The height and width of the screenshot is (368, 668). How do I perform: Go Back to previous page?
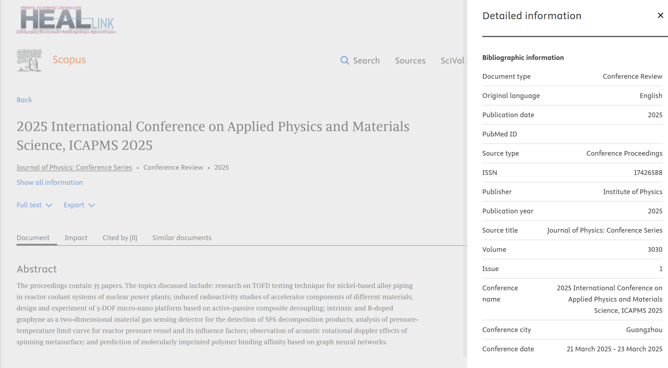[x=24, y=100]
